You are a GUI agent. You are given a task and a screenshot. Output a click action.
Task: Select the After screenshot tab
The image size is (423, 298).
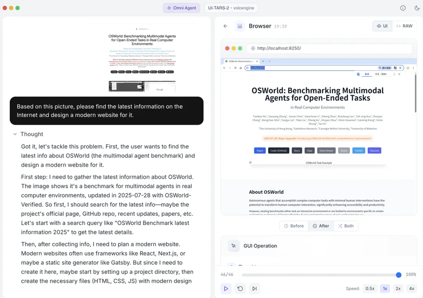point(321,226)
